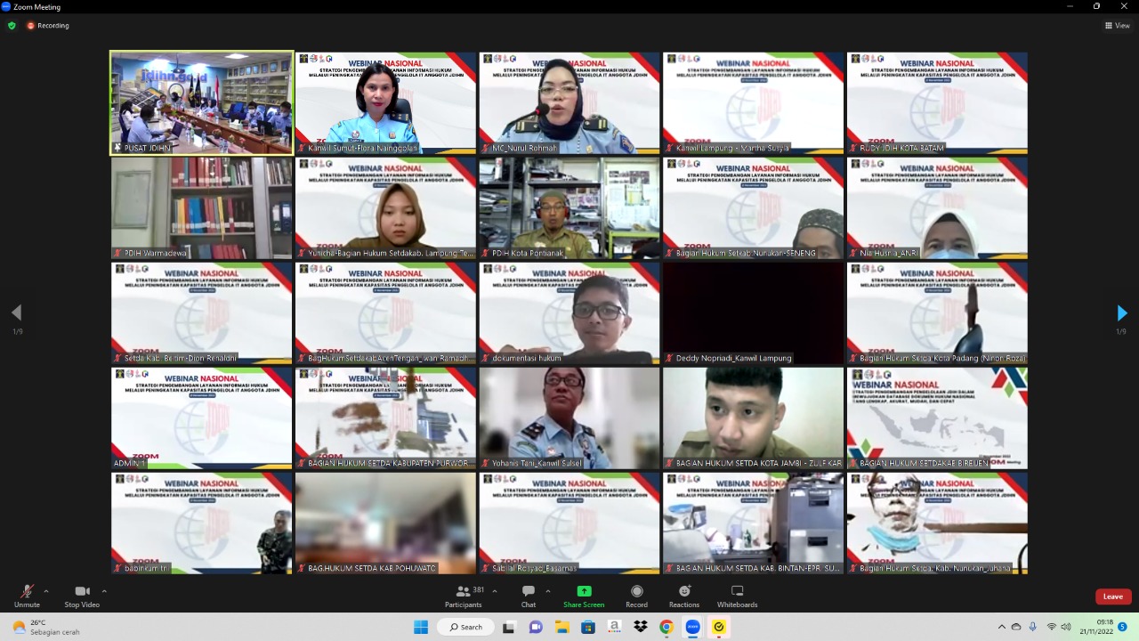Go to previous gallery page arrow

tap(16, 312)
